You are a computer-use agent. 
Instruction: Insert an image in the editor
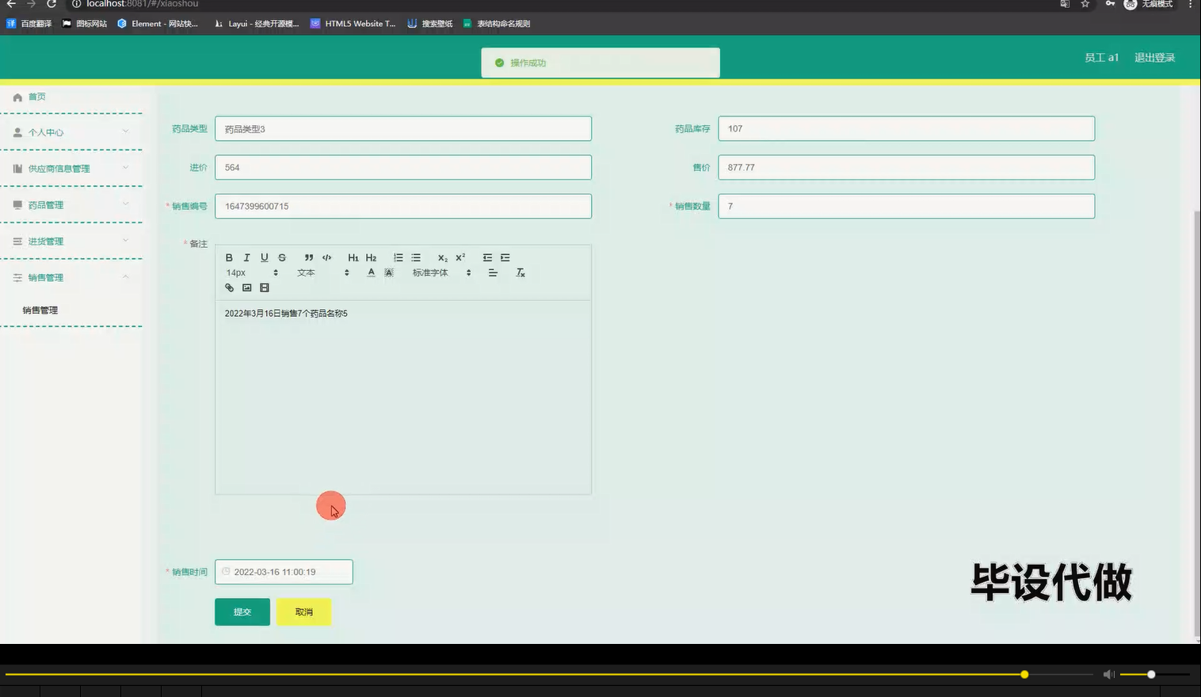tap(247, 288)
